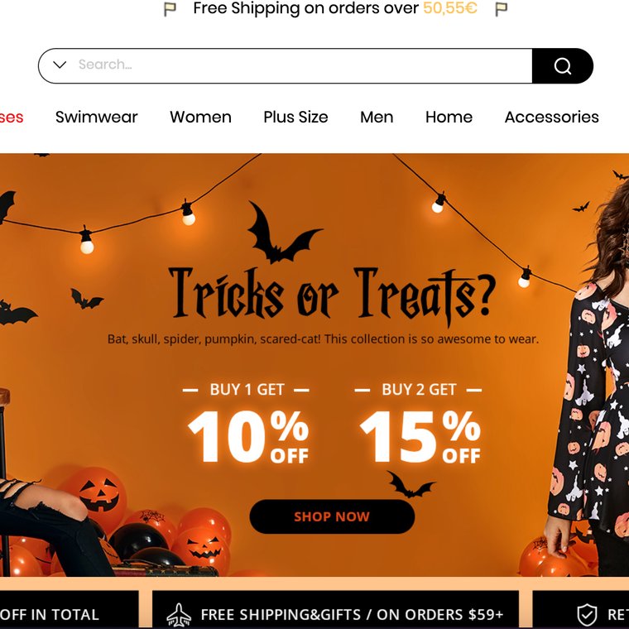Image resolution: width=629 pixels, height=629 pixels.
Task: Focus the Search text field
Action: pos(304,65)
